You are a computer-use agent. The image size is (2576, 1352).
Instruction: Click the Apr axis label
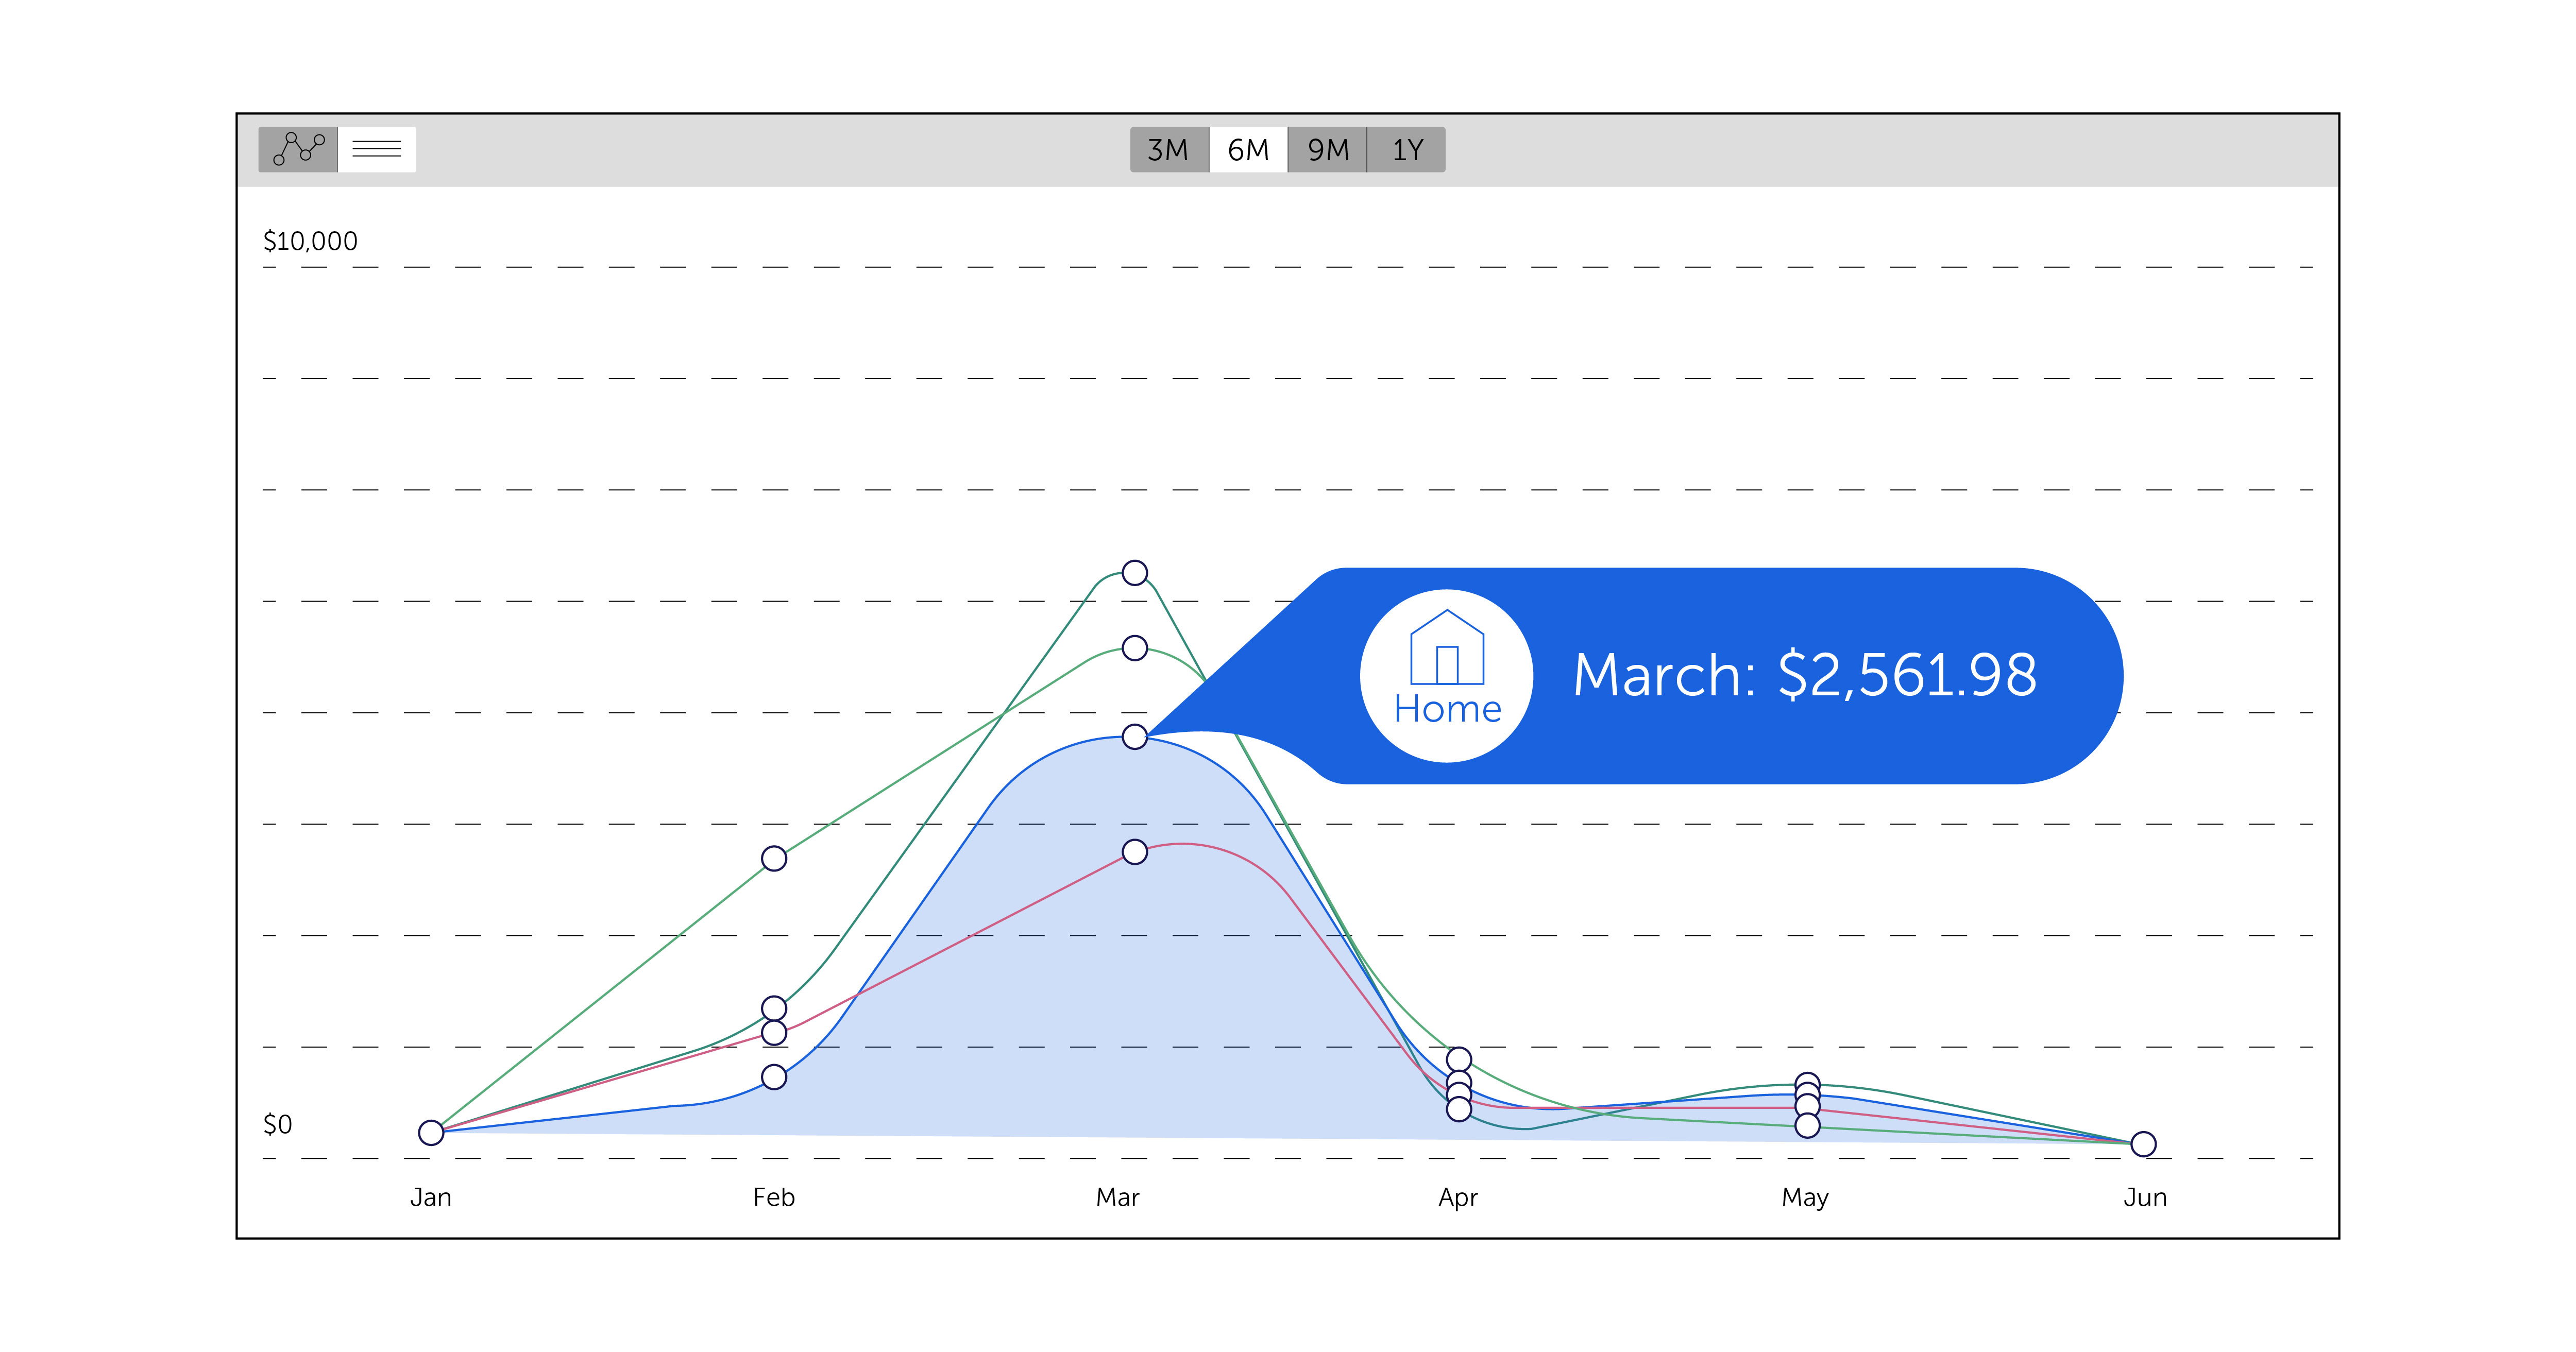click(x=1458, y=1198)
